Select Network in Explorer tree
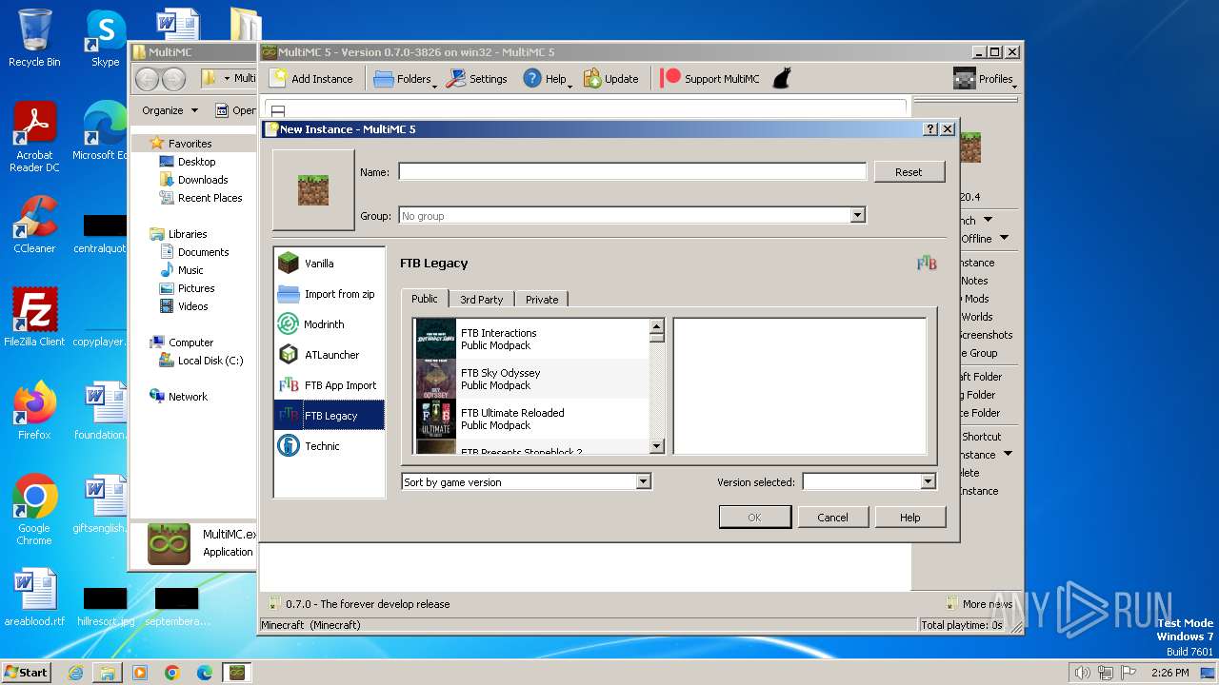The height and width of the screenshot is (685, 1219). point(187,397)
